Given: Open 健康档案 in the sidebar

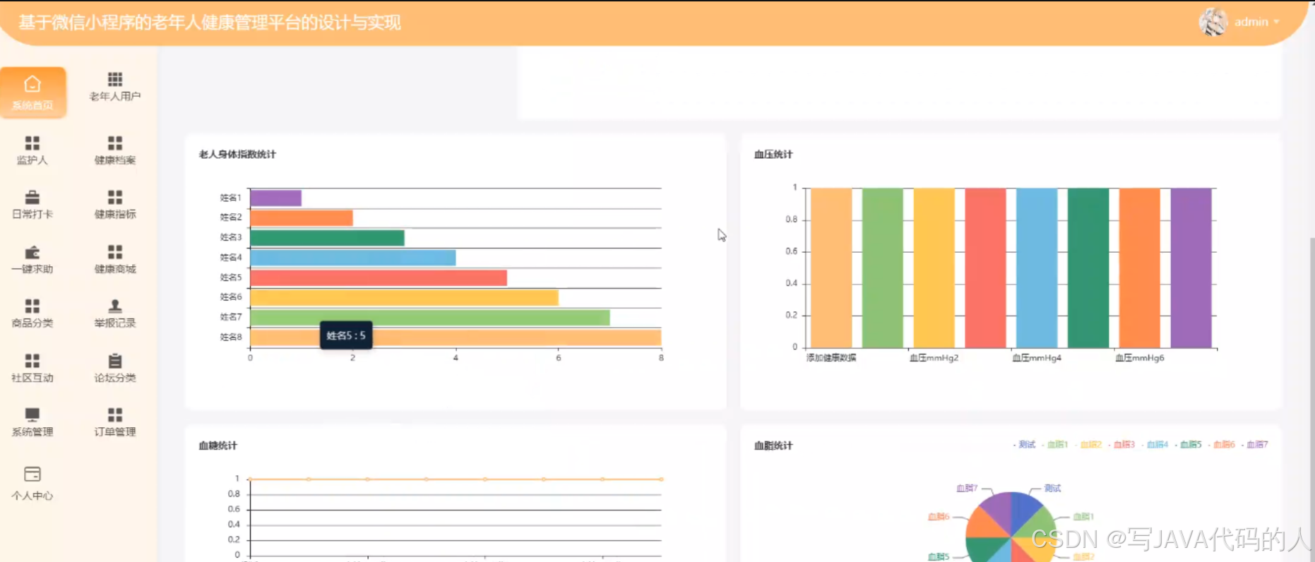Looking at the screenshot, I should (x=115, y=151).
